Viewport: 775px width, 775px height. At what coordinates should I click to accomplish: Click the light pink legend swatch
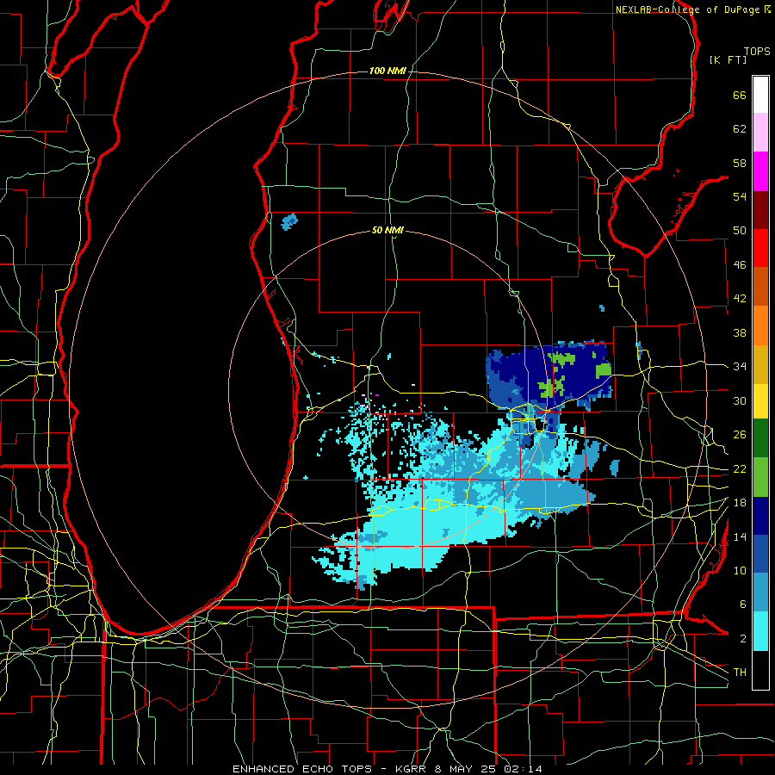(760, 133)
